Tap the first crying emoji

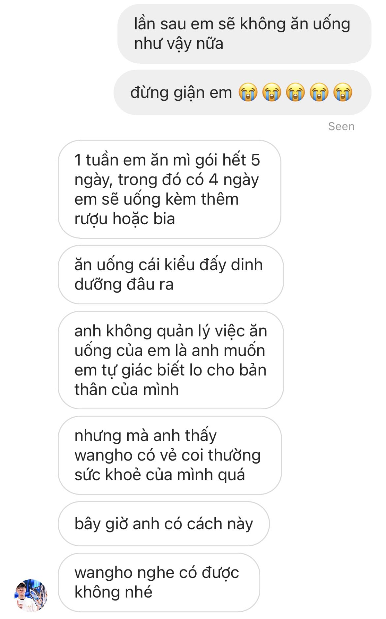click(x=248, y=92)
